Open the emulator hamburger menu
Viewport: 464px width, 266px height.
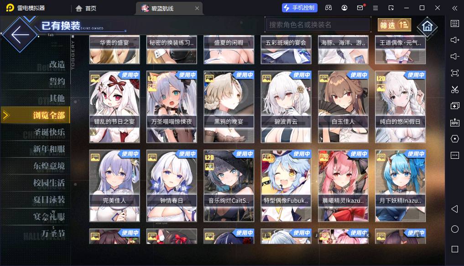[375, 8]
